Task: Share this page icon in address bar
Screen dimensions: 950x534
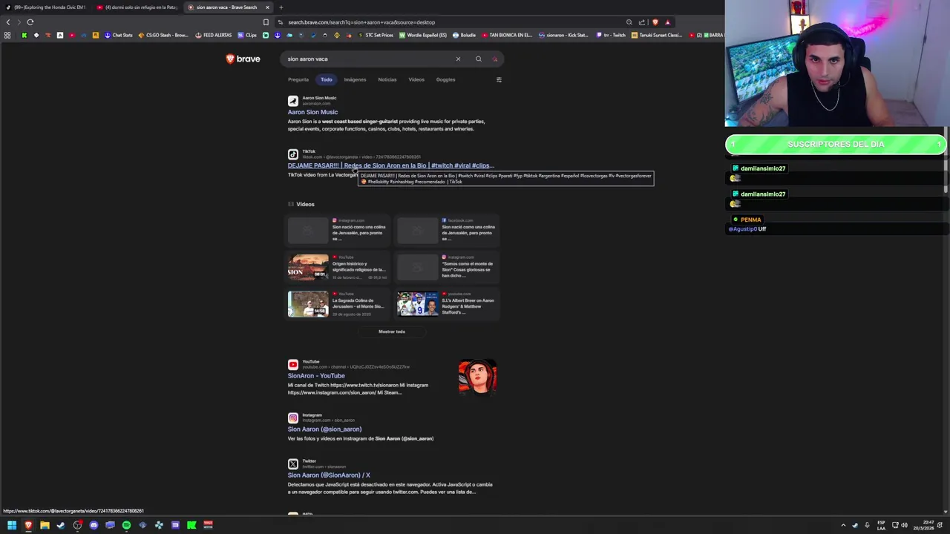Action: 642,22
